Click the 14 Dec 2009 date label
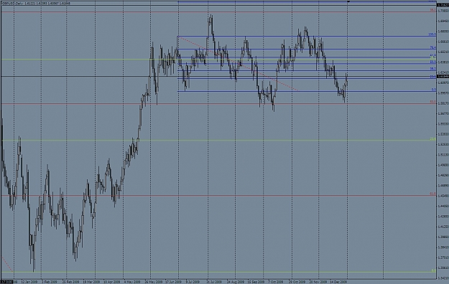The height and width of the screenshot is (284, 449). click(338, 282)
